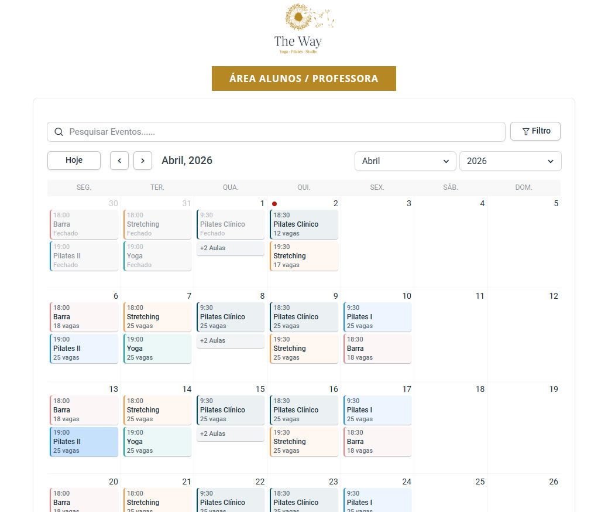Expand +2 Aulas on April 1
Screen dimensions: 608x512
230,248
